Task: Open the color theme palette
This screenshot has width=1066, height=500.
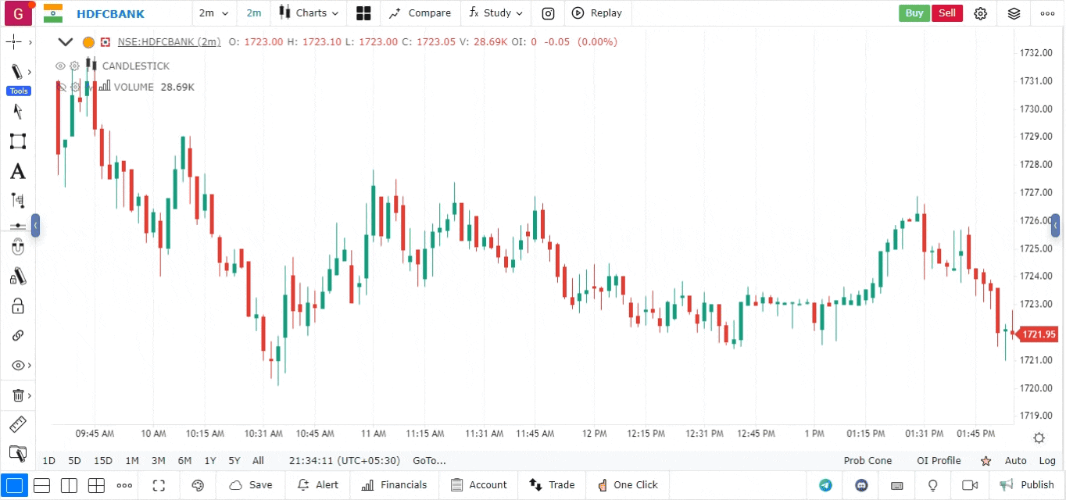Action: 198,485
